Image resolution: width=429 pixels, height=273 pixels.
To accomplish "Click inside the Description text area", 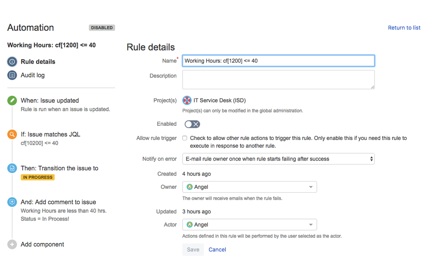I will (278, 79).
